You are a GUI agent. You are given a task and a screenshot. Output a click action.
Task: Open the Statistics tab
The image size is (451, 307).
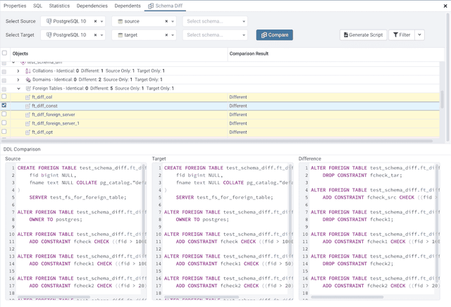[59, 6]
